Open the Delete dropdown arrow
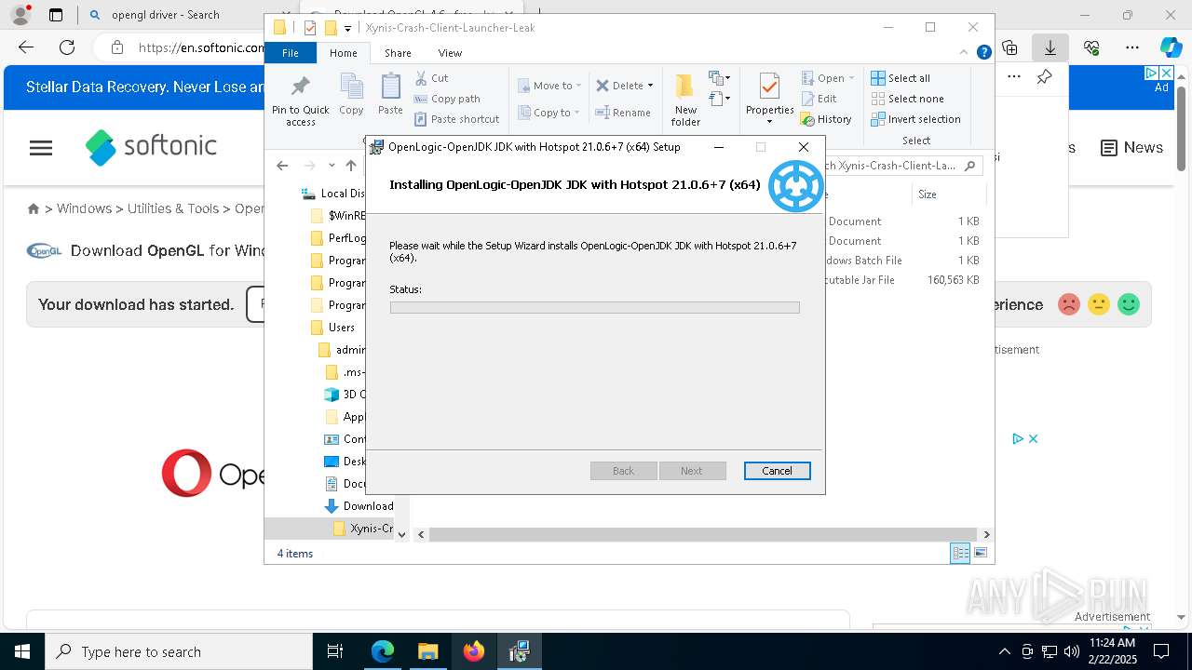The height and width of the screenshot is (670, 1192). click(x=650, y=86)
